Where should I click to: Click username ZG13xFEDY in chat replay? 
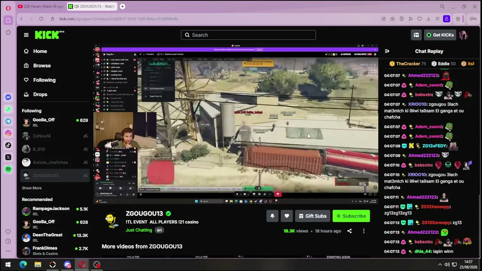435,146
